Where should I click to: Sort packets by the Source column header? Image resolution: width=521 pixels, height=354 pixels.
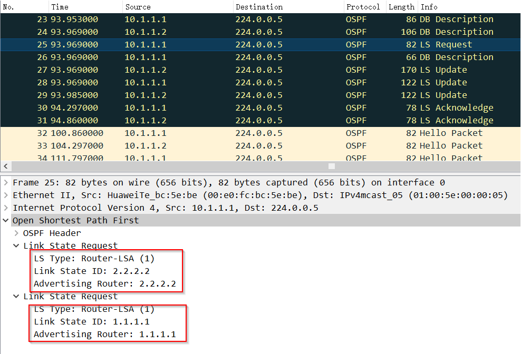pyautogui.click(x=178, y=7)
